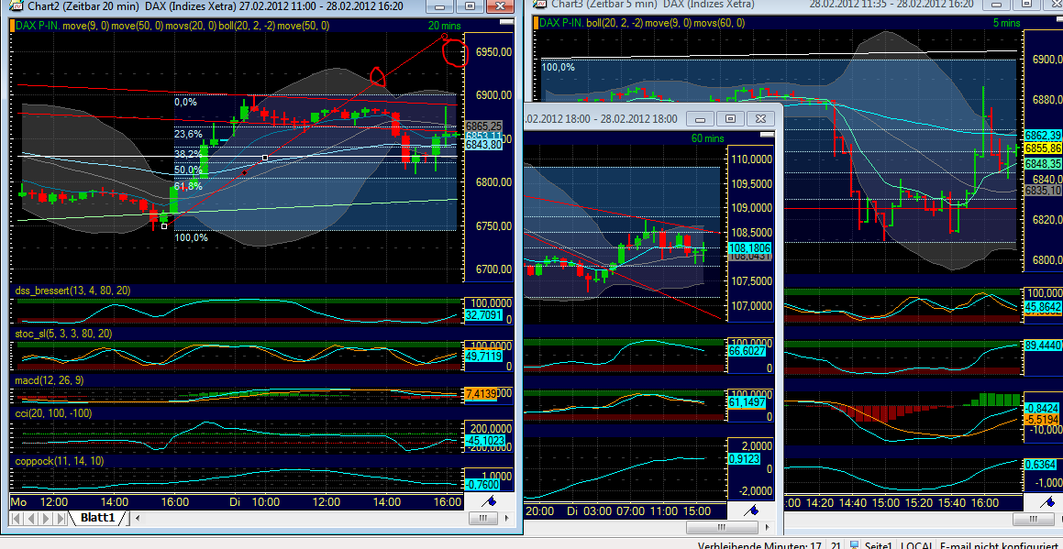Click the next-sheet arrow beside Blatt1
Image resolution: width=1063 pixels, height=549 pixels.
(45, 517)
